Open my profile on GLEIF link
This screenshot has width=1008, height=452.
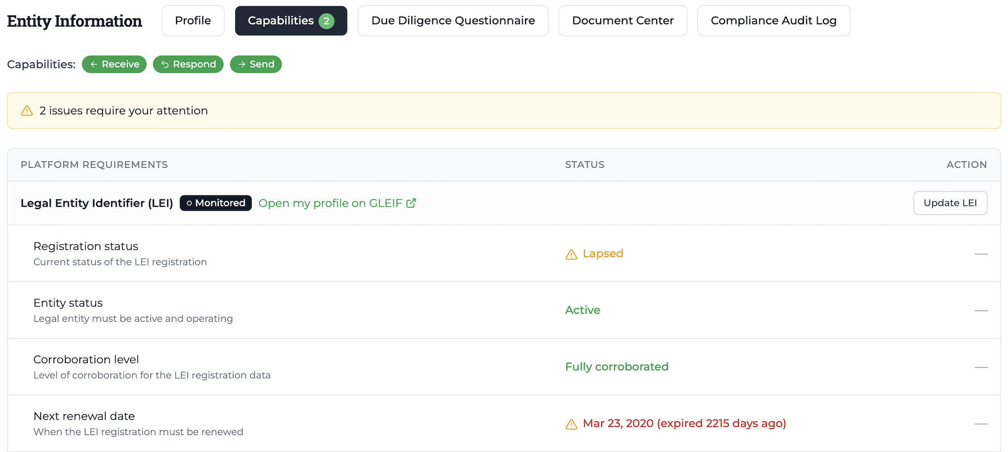click(x=337, y=203)
